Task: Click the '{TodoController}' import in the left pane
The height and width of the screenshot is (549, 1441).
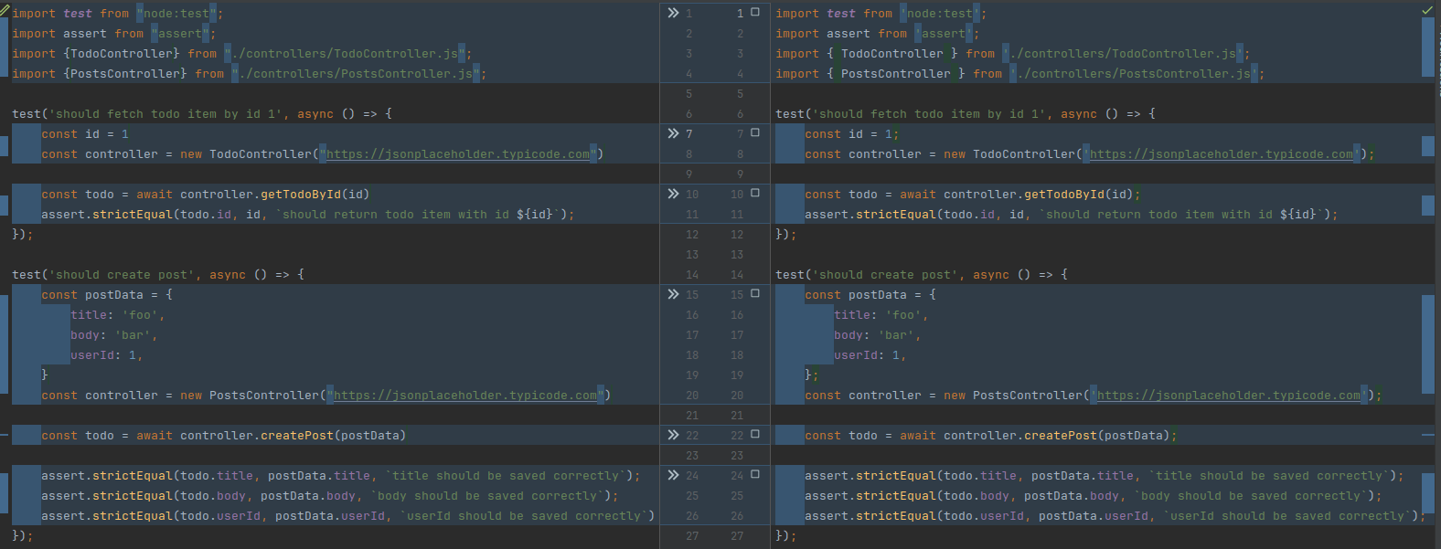Action: (x=122, y=54)
